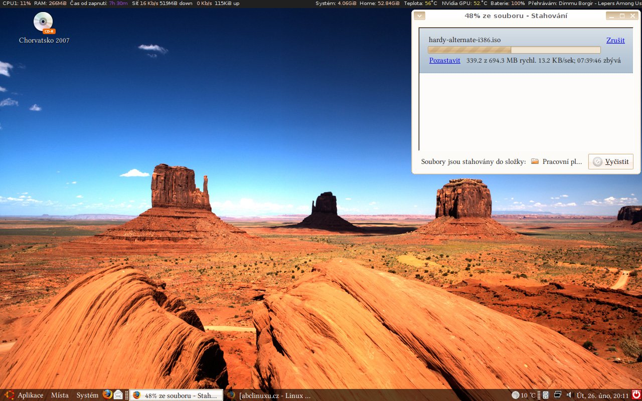Click the overlapping screens icon in tray
Image resolution: width=642 pixels, height=401 pixels.
coord(557,394)
